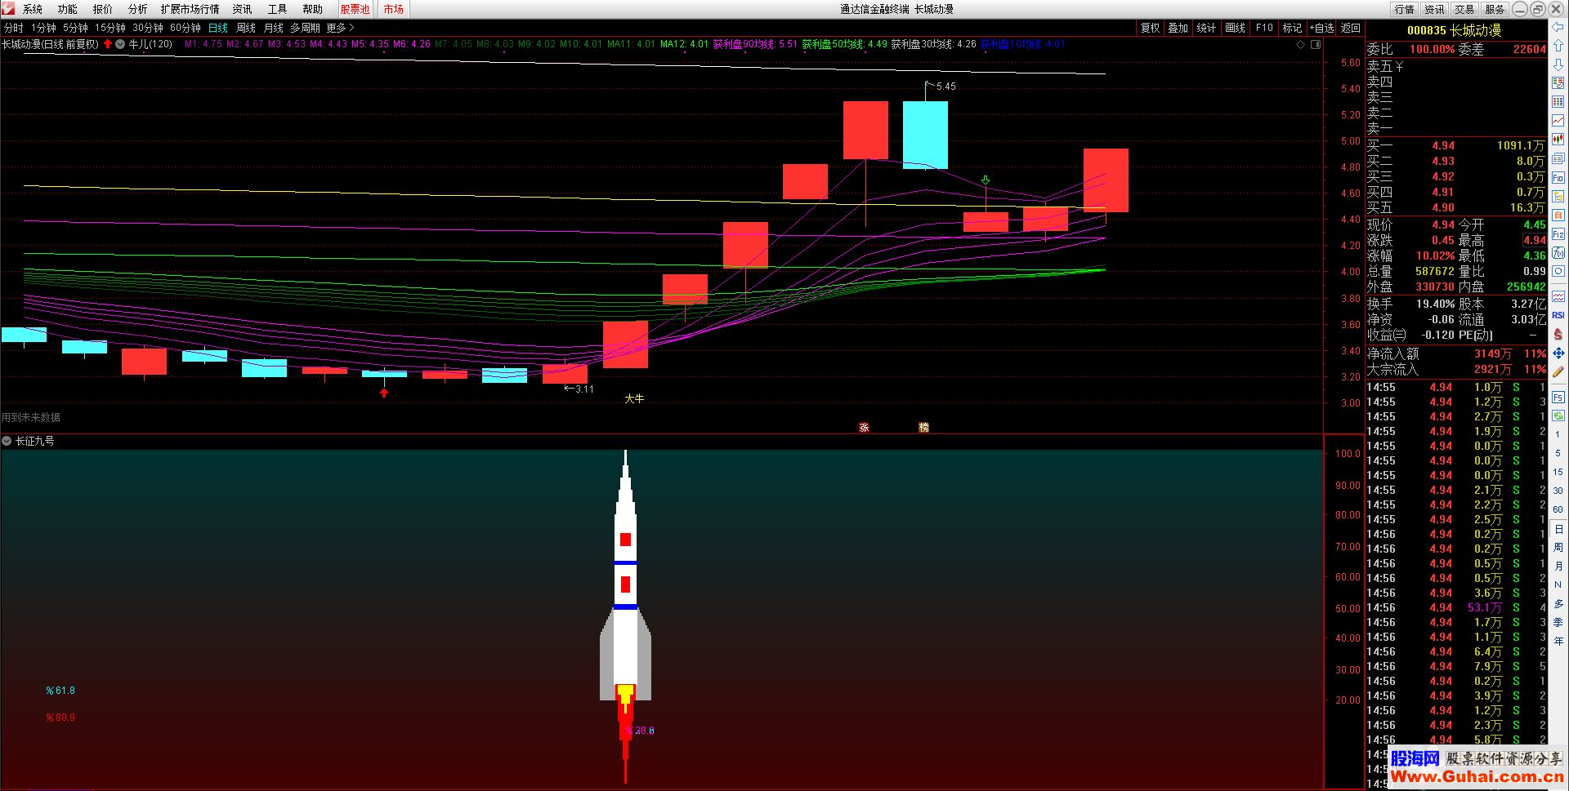Click the 画线 draw line button
Screen dimensions: 1569x791
click(1236, 28)
